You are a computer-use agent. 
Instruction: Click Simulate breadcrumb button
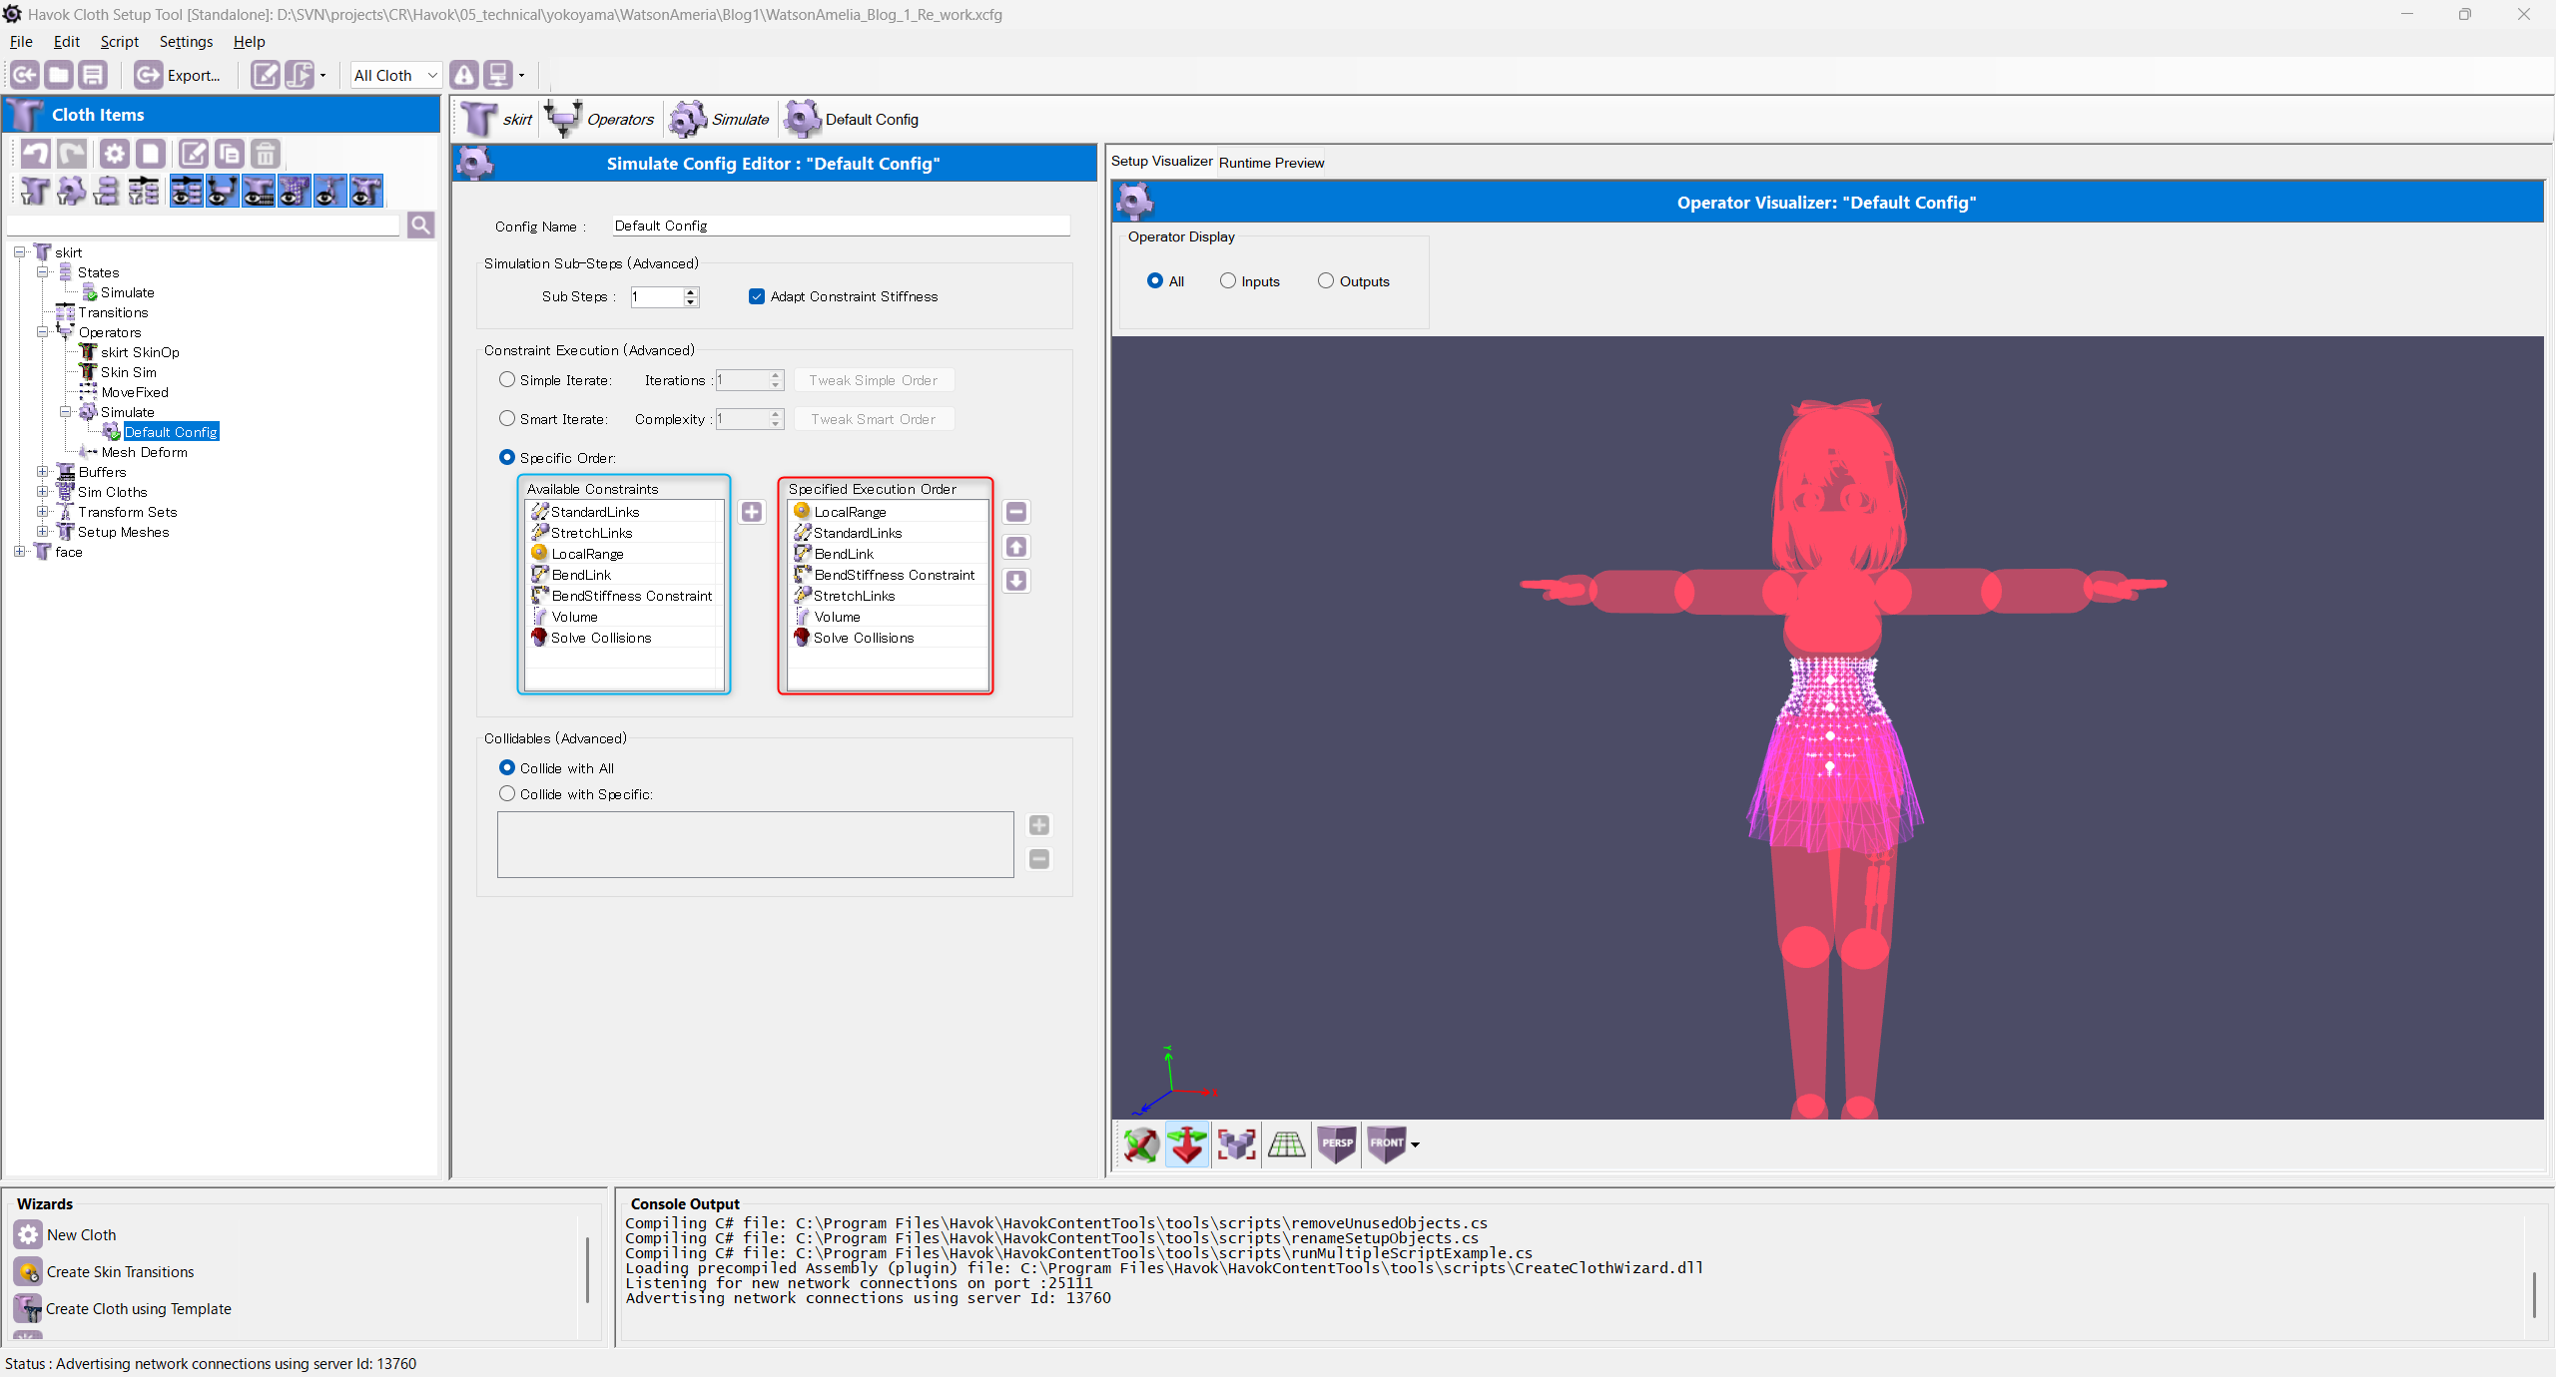point(719,119)
